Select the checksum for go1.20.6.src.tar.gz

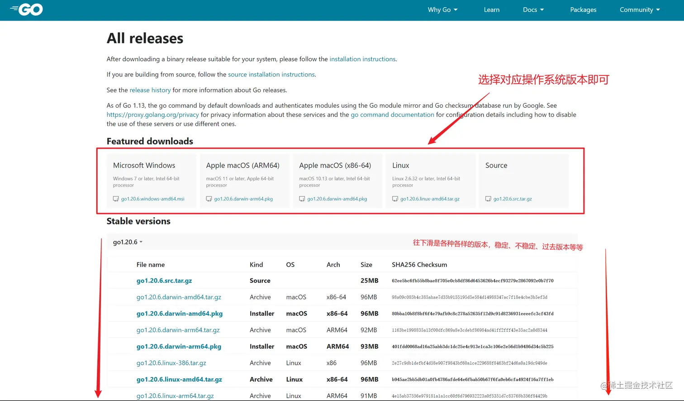click(x=473, y=281)
